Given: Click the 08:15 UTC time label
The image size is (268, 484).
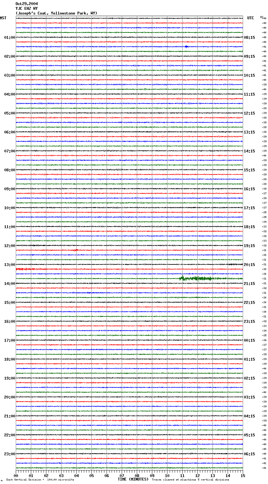Looking at the screenshot, I should (249, 38).
